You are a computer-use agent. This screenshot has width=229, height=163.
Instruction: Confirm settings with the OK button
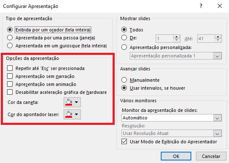point(176,156)
